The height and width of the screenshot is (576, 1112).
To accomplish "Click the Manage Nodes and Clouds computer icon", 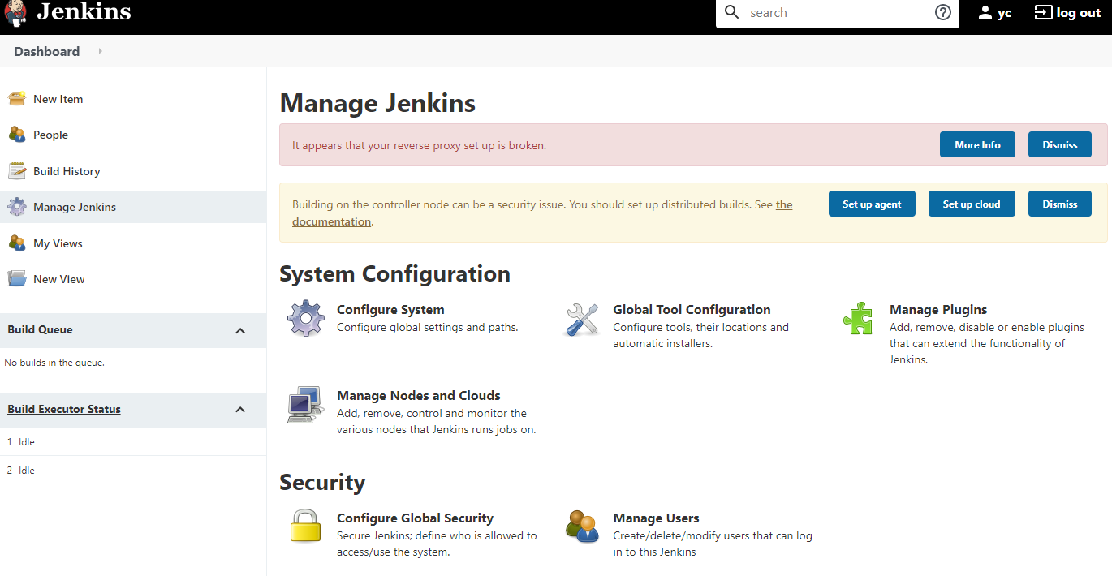I will point(306,405).
